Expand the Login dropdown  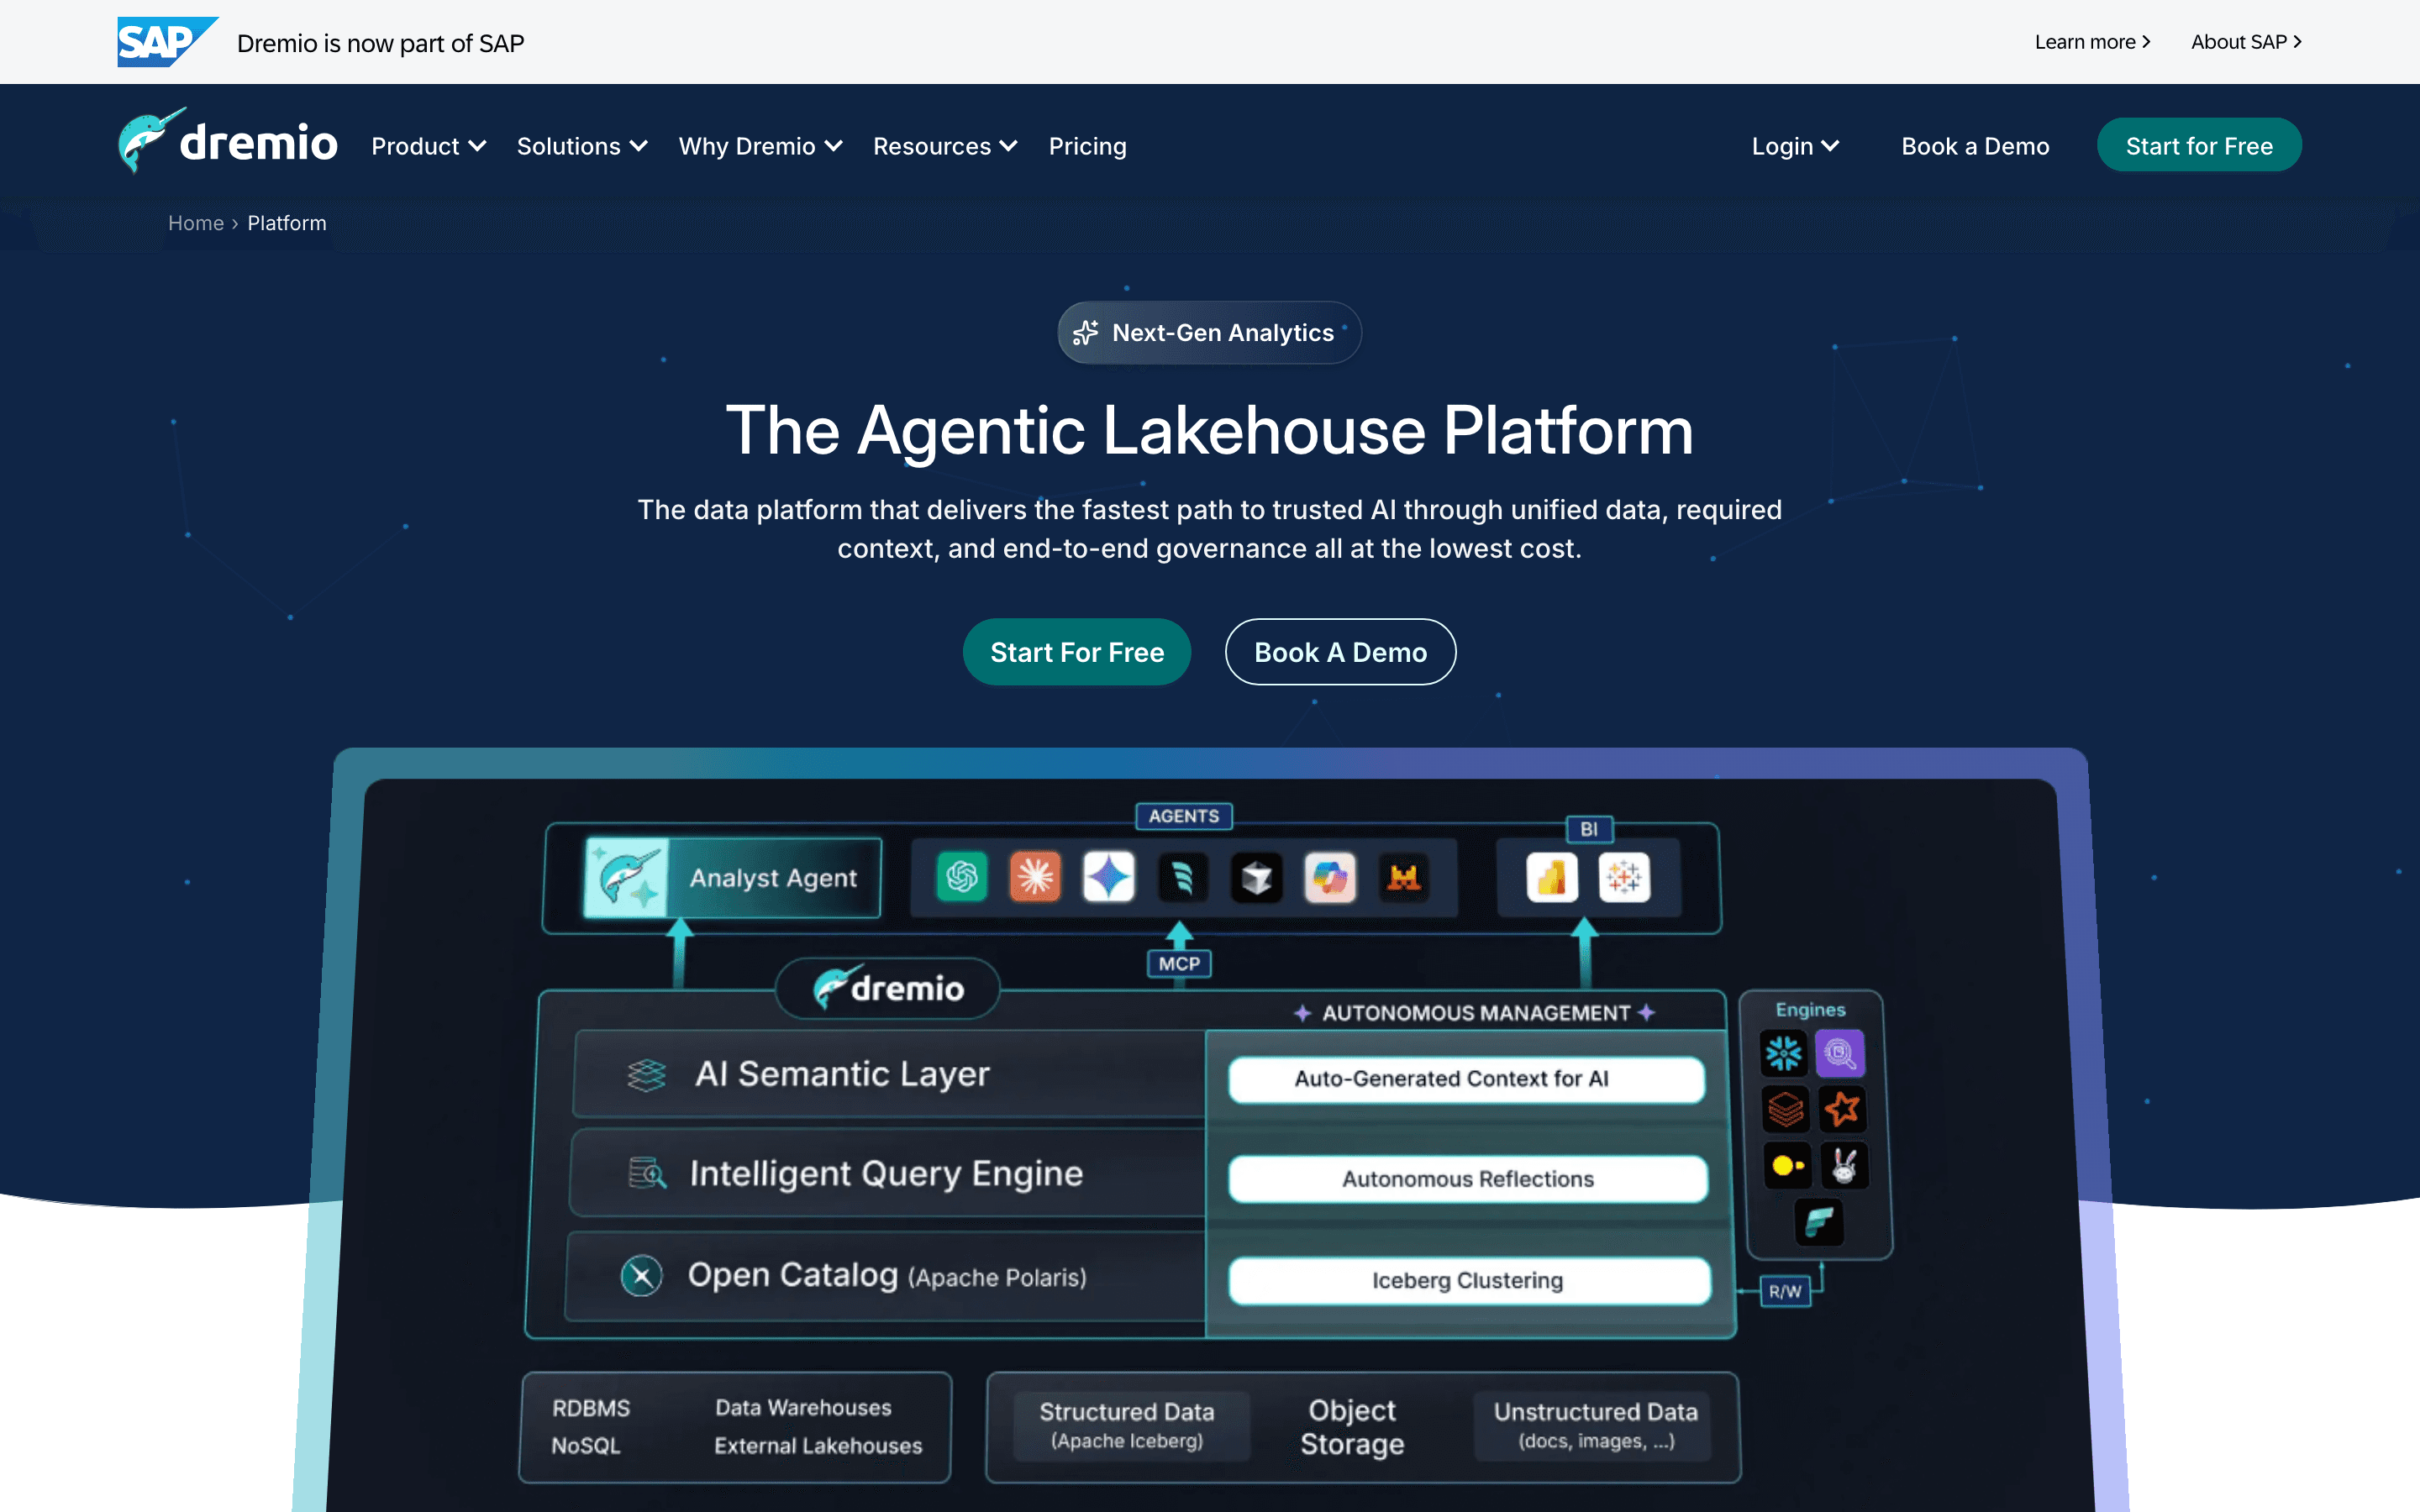click(1795, 146)
